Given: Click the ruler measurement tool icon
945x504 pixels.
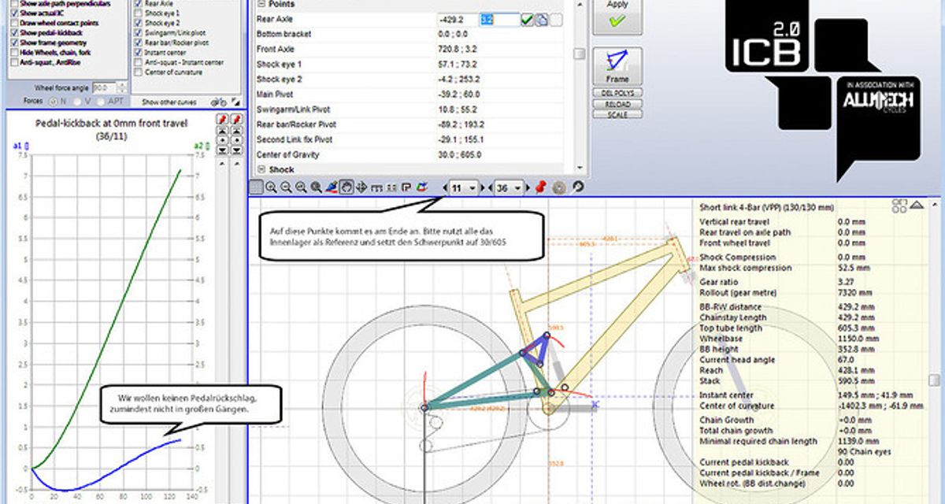Looking at the screenshot, I should (x=377, y=187).
